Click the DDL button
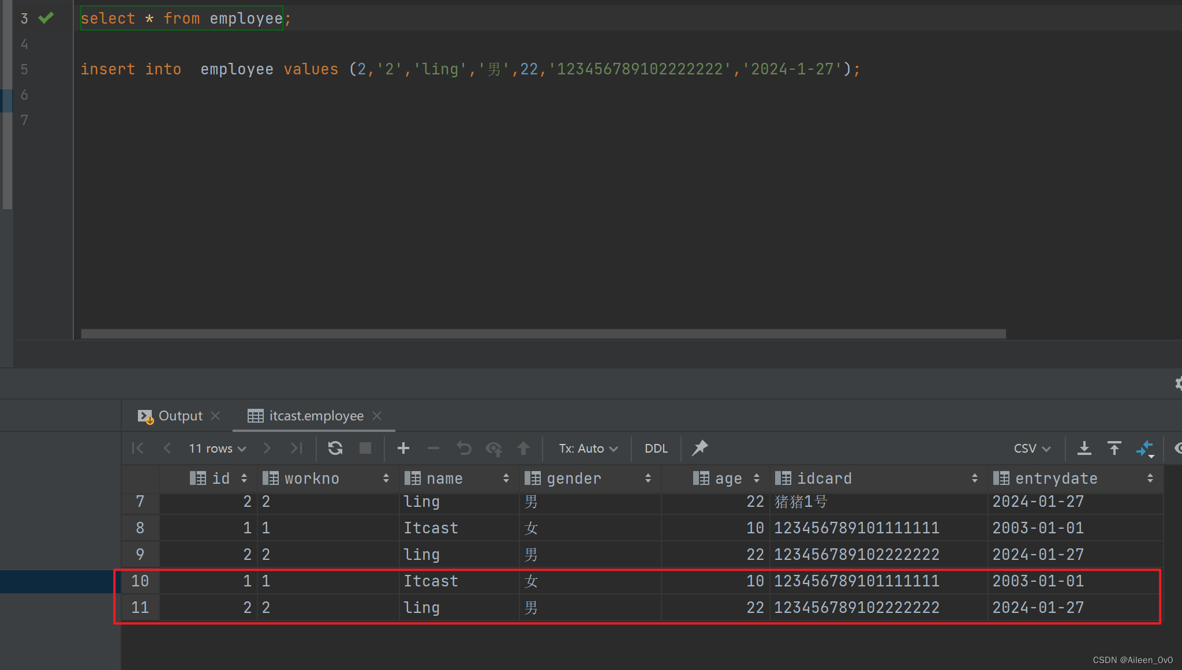Viewport: 1182px width, 670px height. [656, 449]
